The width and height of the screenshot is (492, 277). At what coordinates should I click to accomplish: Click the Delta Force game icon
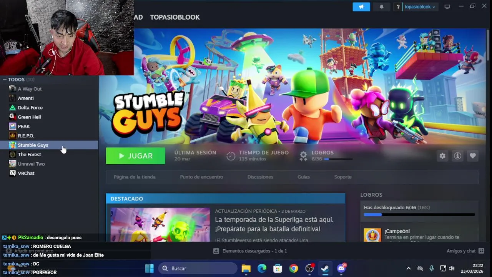[x=13, y=108]
